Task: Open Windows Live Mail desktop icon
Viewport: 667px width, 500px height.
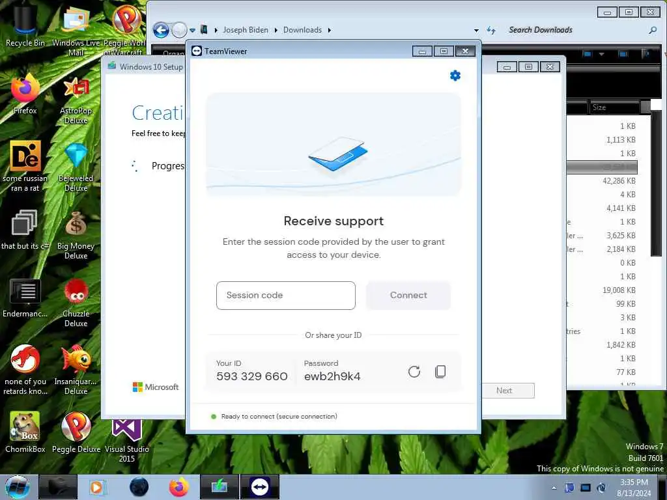Action: (76, 30)
